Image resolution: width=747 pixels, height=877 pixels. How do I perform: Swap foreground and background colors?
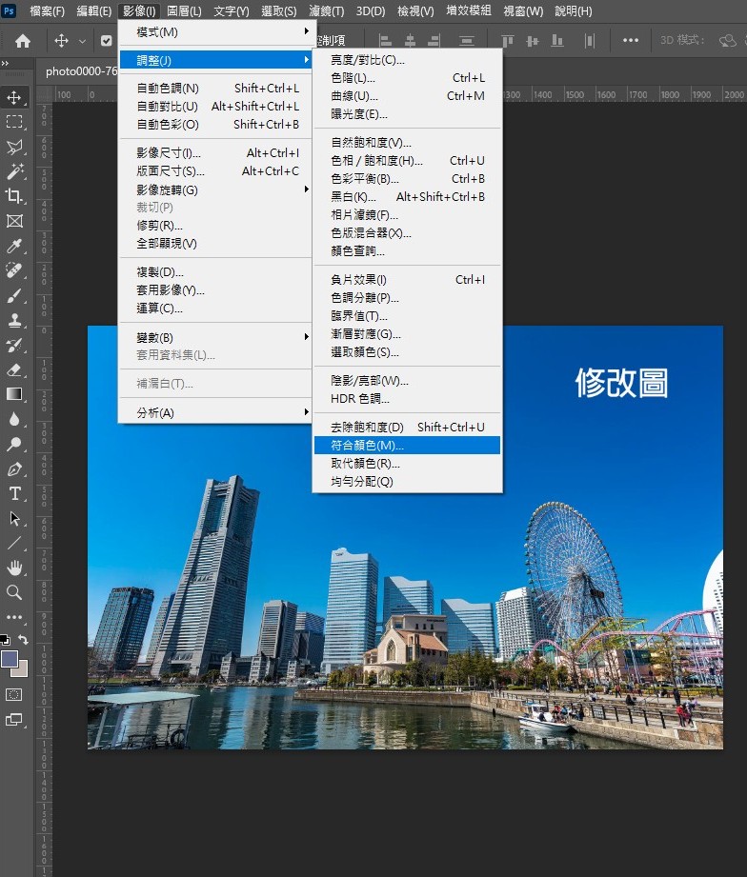click(23, 640)
